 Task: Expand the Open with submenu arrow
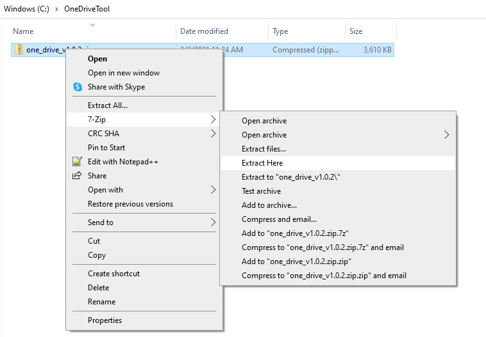(x=213, y=190)
